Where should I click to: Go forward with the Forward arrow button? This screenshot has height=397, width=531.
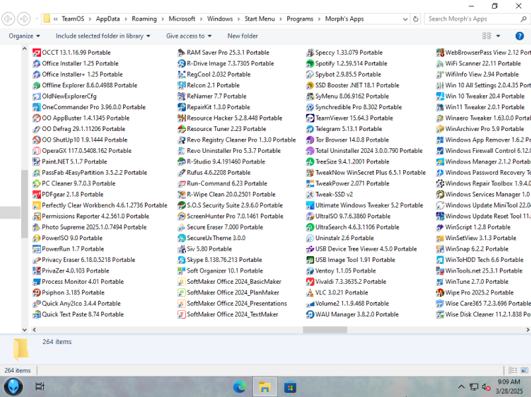click(x=24, y=19)
